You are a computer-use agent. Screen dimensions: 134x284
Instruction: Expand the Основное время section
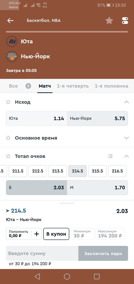127,138
